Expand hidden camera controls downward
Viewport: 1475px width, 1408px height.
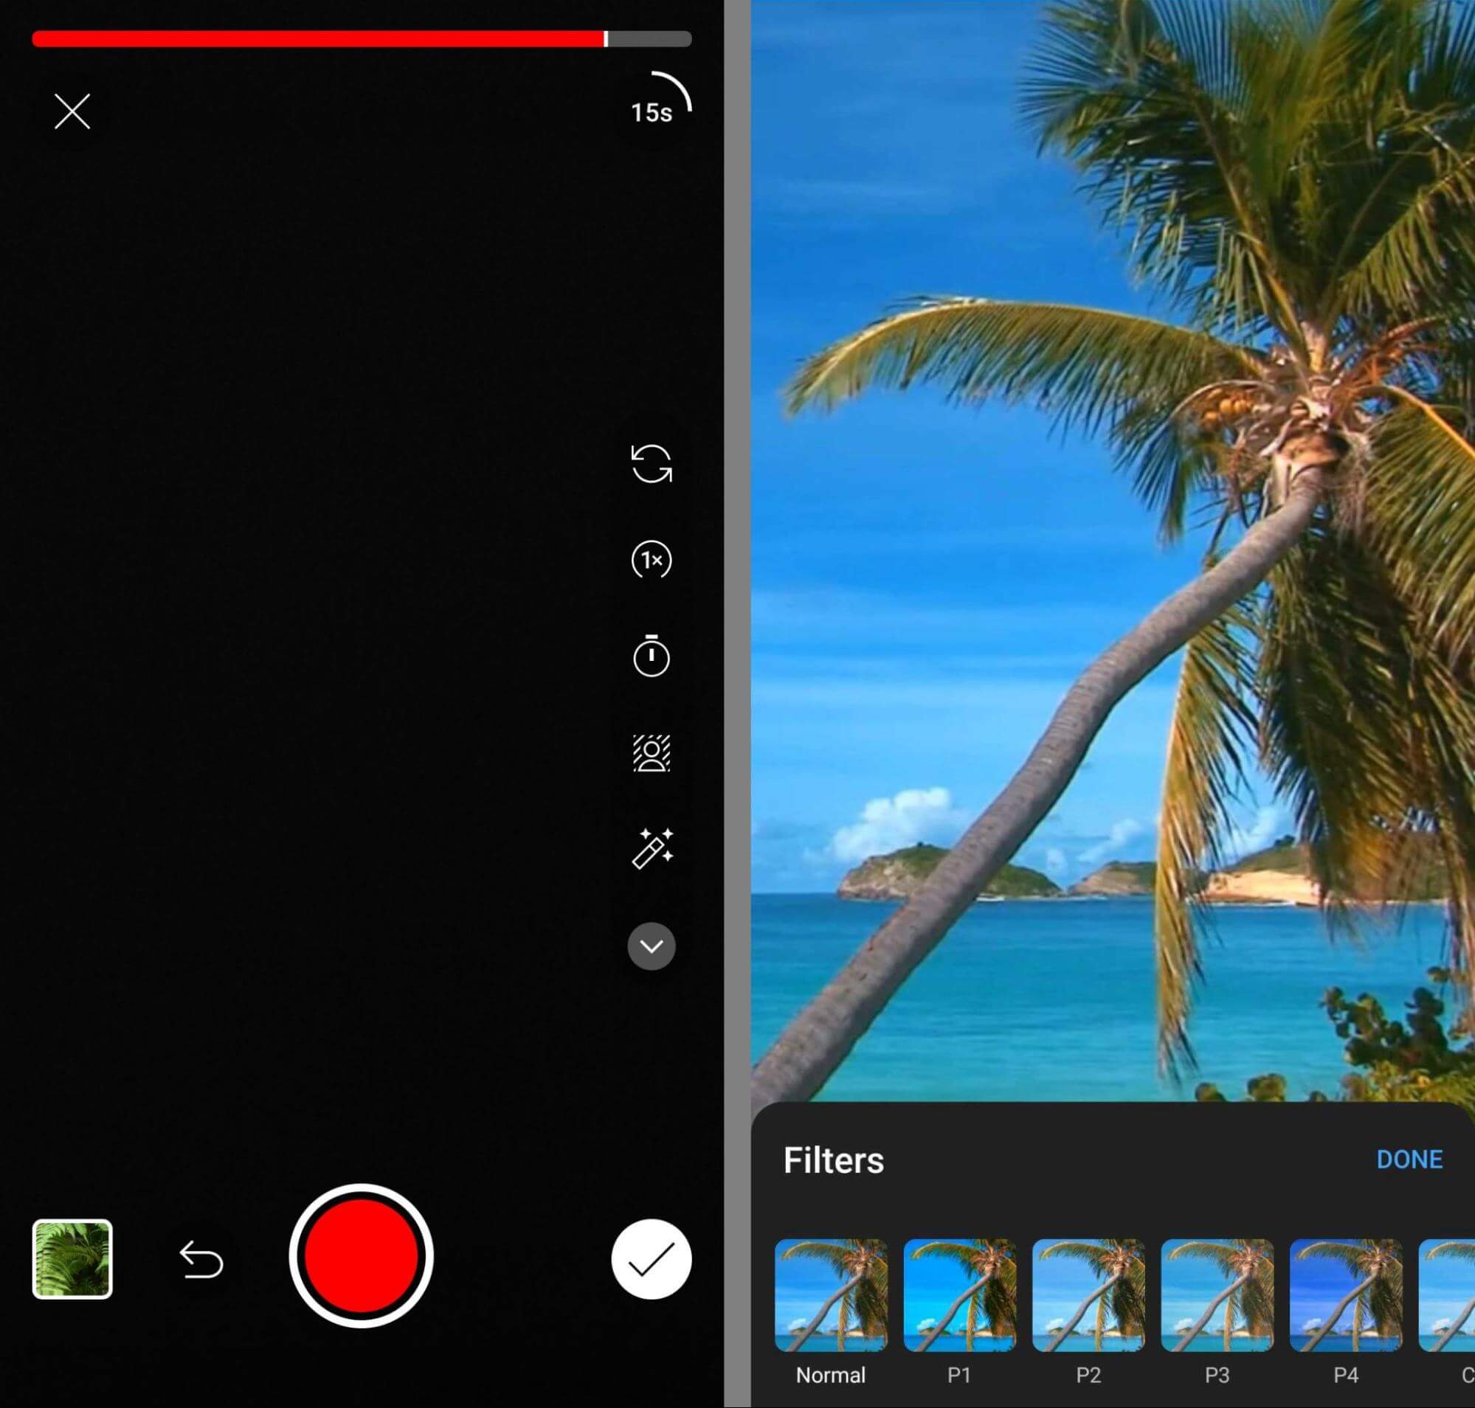(x=651, y=945)
